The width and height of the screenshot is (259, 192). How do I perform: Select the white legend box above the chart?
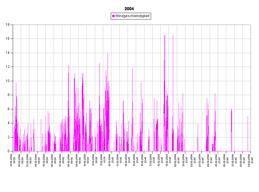131,16
